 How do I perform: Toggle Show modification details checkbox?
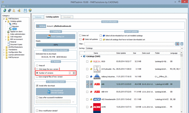click(37, 110)
